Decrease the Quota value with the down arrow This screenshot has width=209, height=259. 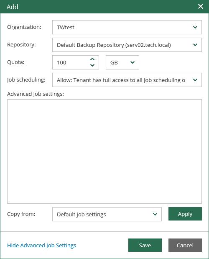(x=92, y=65)
